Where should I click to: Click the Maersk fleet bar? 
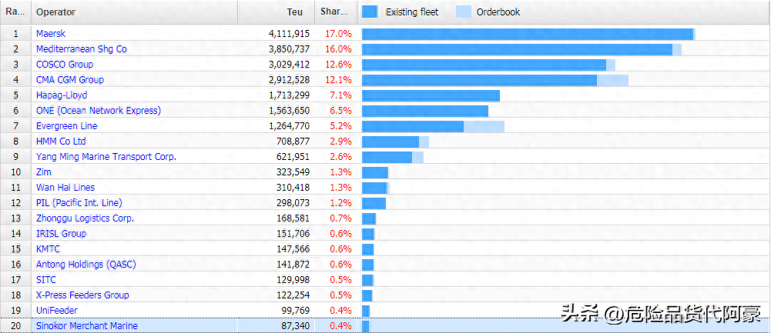coord(528,34)
